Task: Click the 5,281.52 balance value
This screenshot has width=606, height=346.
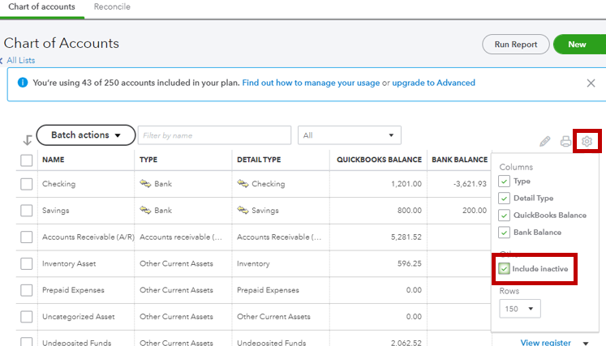Action: point(406,237)
